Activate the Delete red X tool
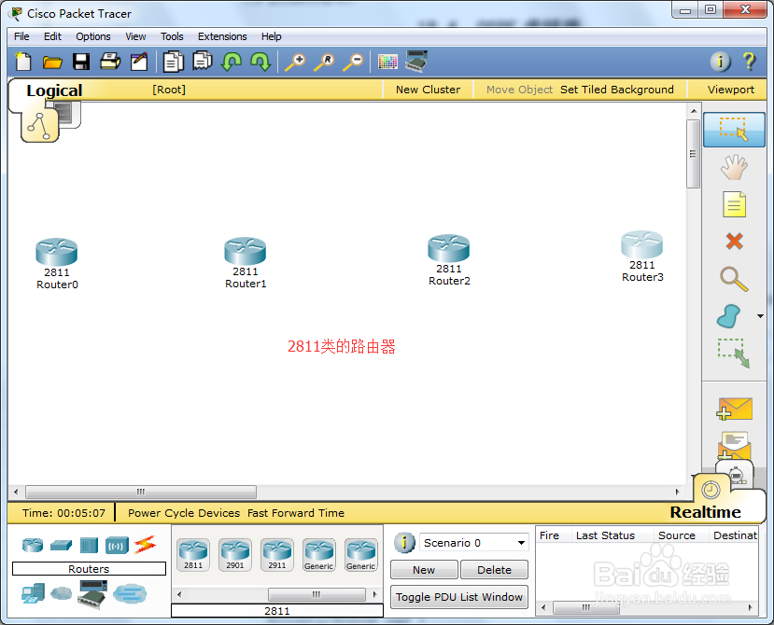Screen dimensions: 774x625 [x=735, y=242]
